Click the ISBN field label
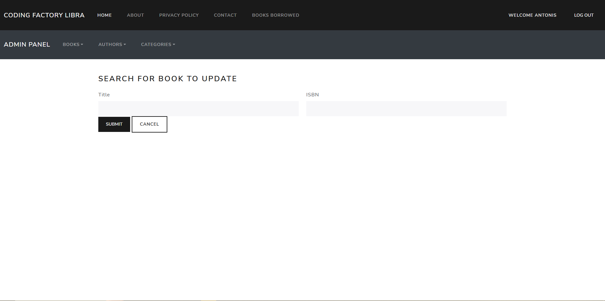 (x=312, y=95)
